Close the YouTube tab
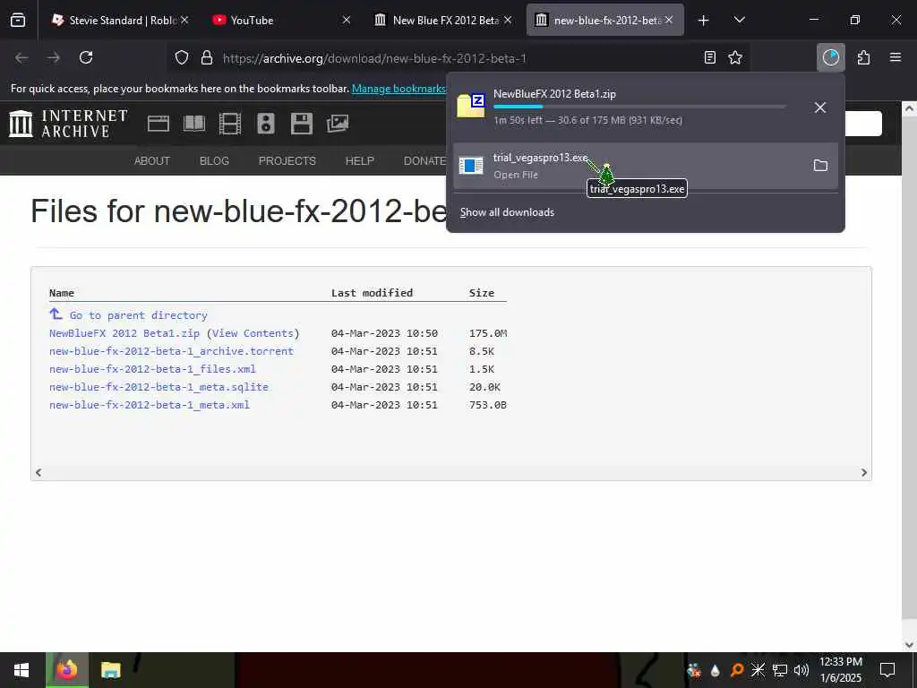Image resolution: width=917 pixels, height=688 pixels. point(347,20)
